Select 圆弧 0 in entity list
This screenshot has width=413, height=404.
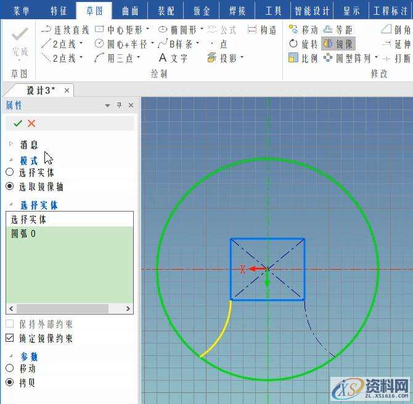[x=70, y=234]
